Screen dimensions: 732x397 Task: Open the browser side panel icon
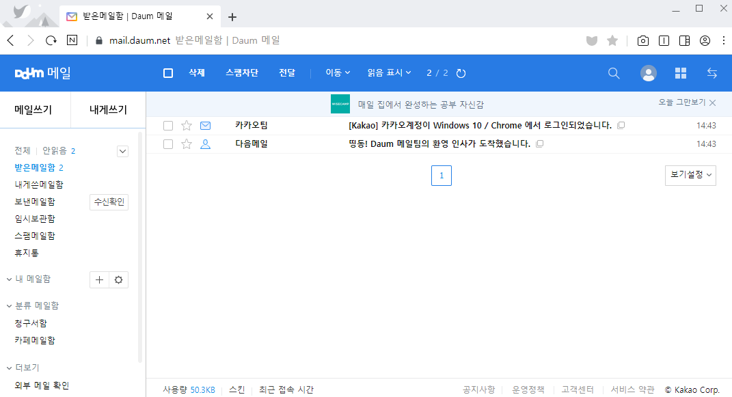coord(684,40)
